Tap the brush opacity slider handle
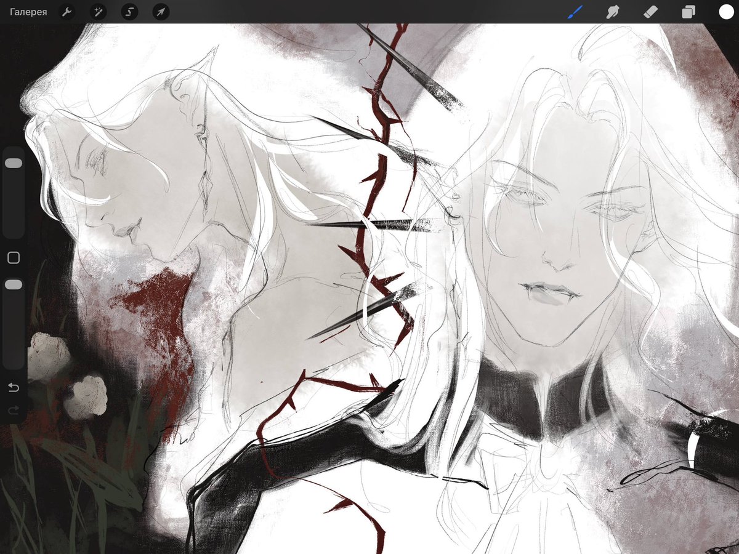This screenshot has width=739, height=554. (14, 284)
